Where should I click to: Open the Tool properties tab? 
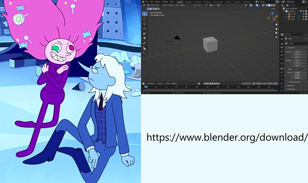282,39
